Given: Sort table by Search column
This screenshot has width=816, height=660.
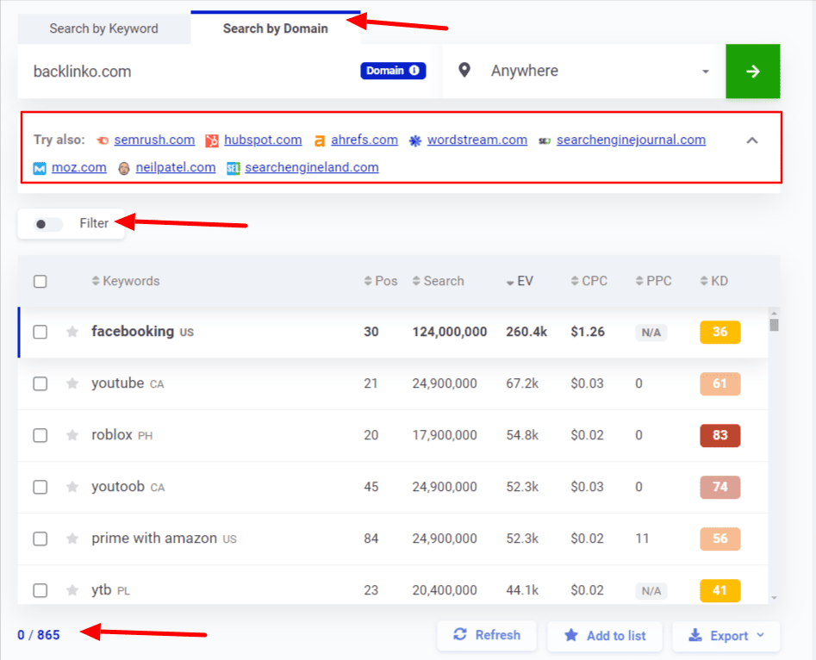Looking at the screenshot, I should tap(439, 281).
